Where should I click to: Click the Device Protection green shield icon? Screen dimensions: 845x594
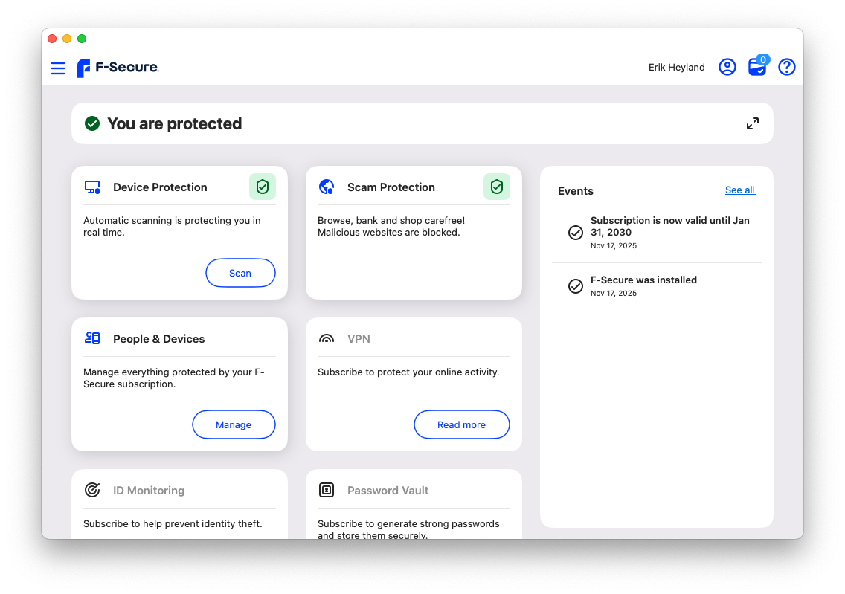(262, 187)
